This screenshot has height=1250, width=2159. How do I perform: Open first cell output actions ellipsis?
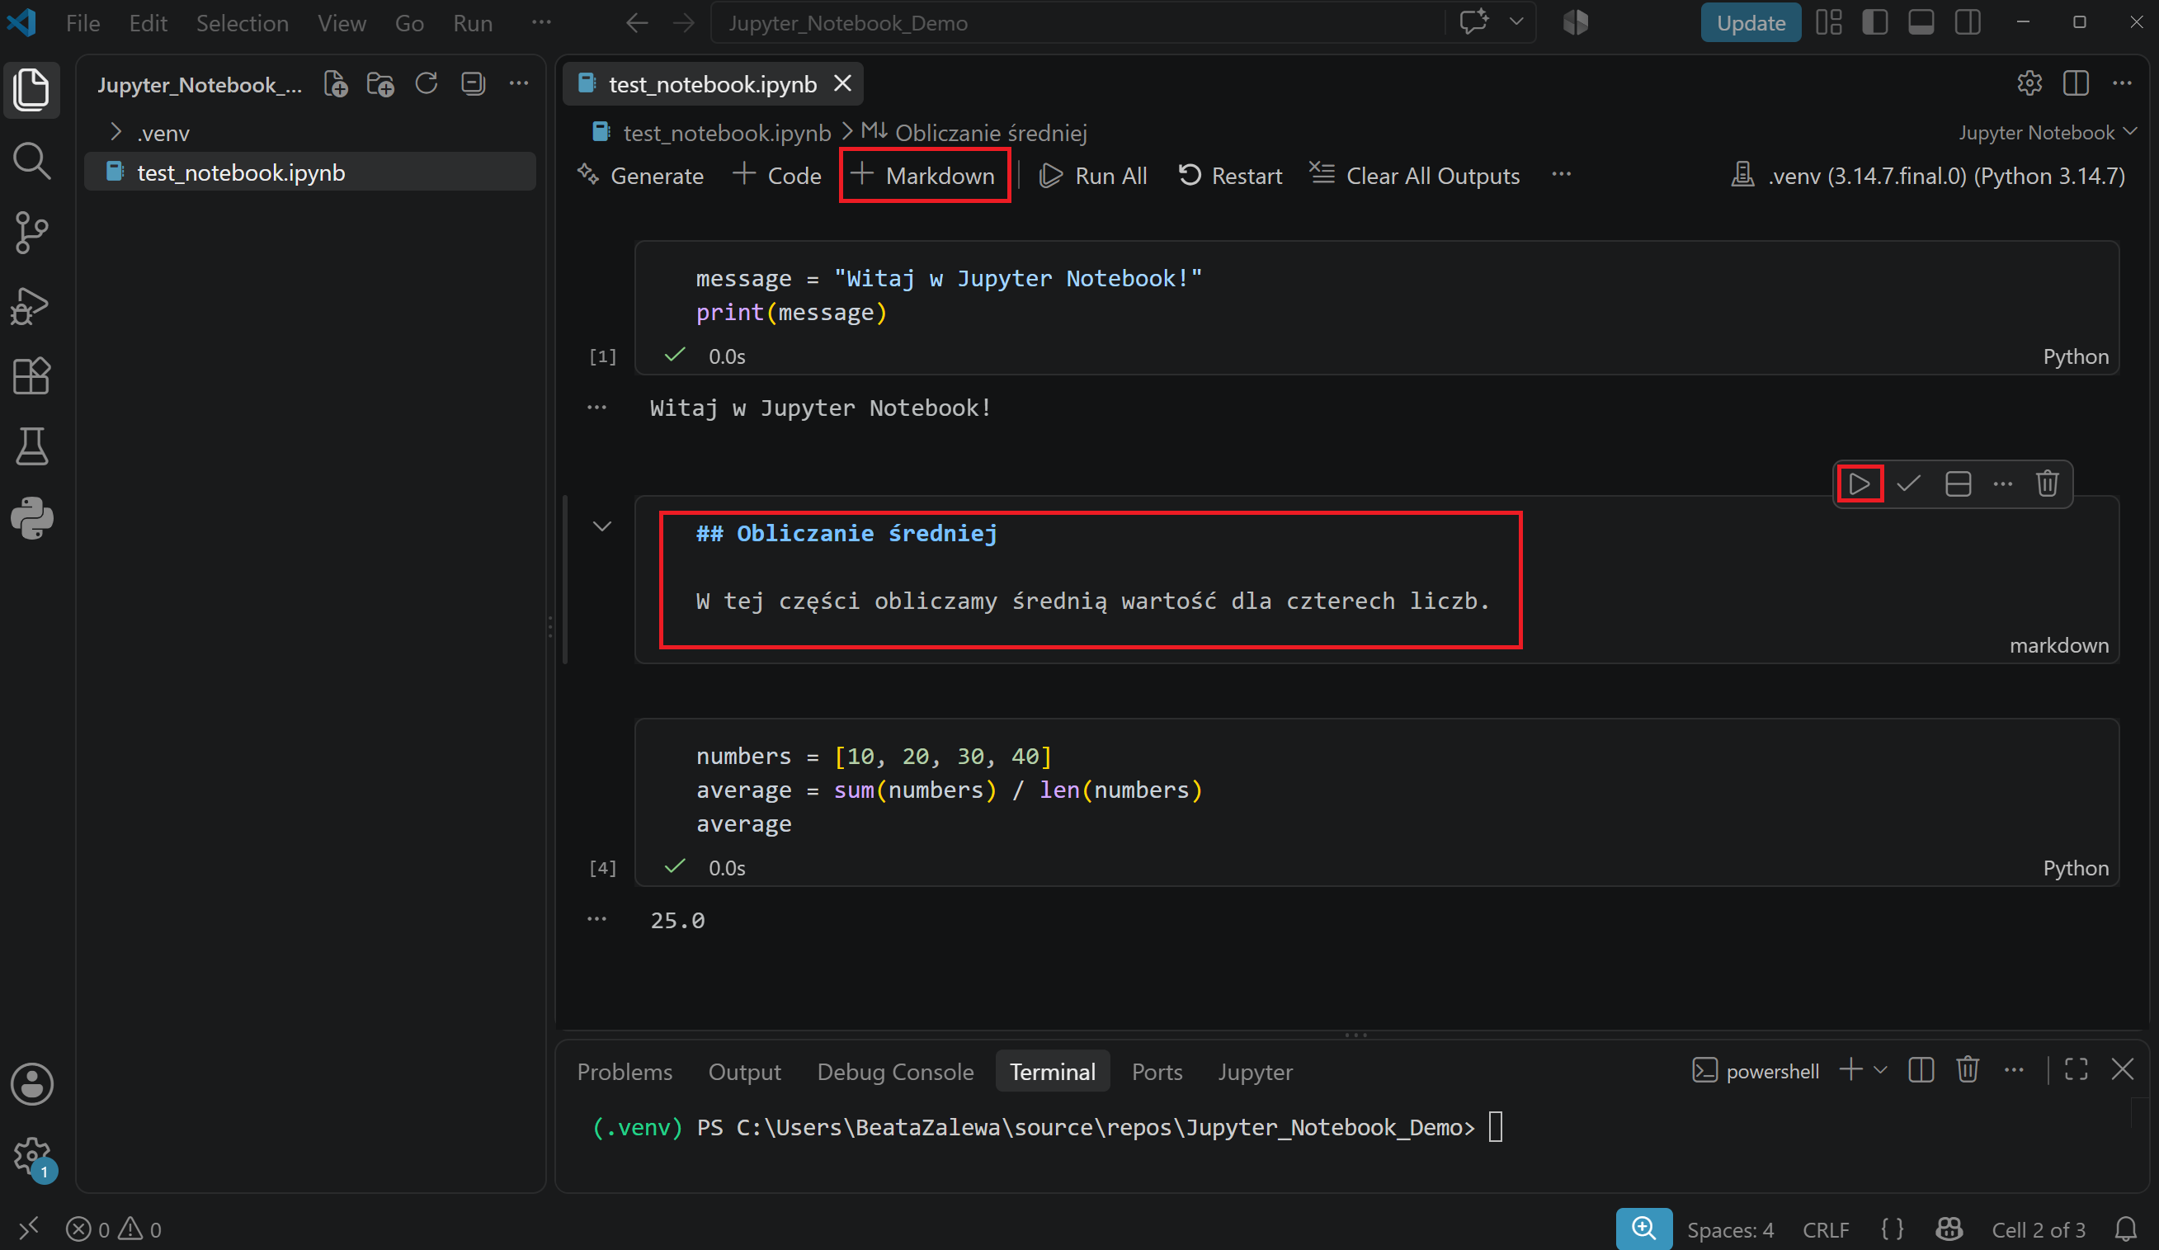[597, 408]
